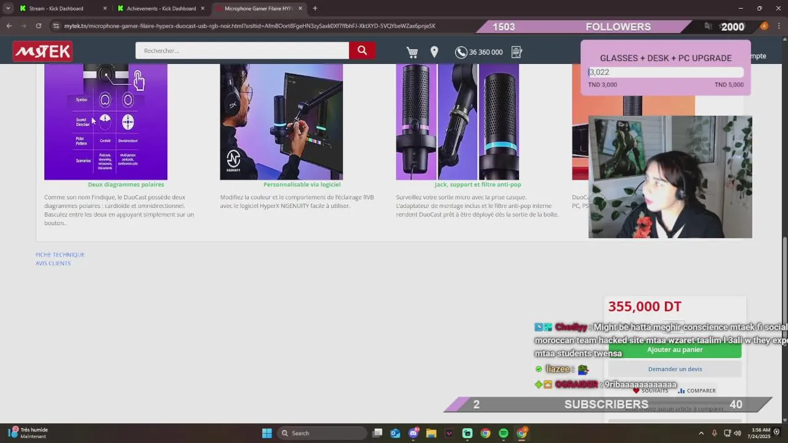Click the NGENUITY software image thumbnail

tap(281, 122)
